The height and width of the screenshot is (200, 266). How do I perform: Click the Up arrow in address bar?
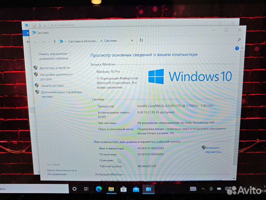coord(55,42)
